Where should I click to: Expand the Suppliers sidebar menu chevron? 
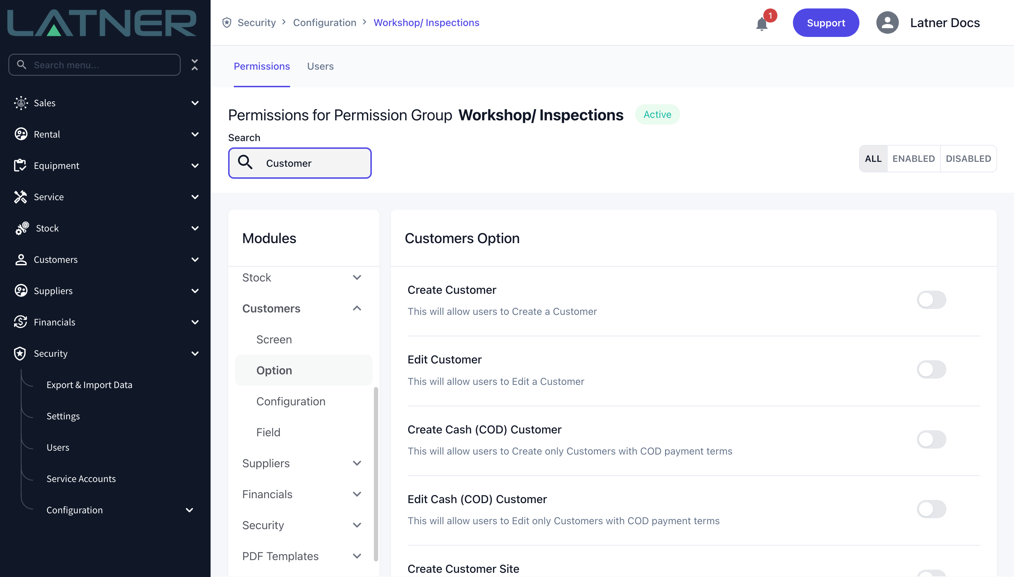[195, 291]
